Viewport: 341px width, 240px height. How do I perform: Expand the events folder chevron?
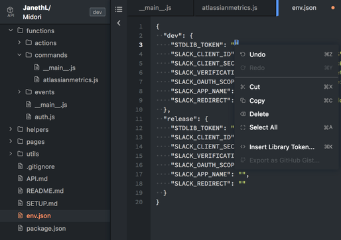(19, 91)
